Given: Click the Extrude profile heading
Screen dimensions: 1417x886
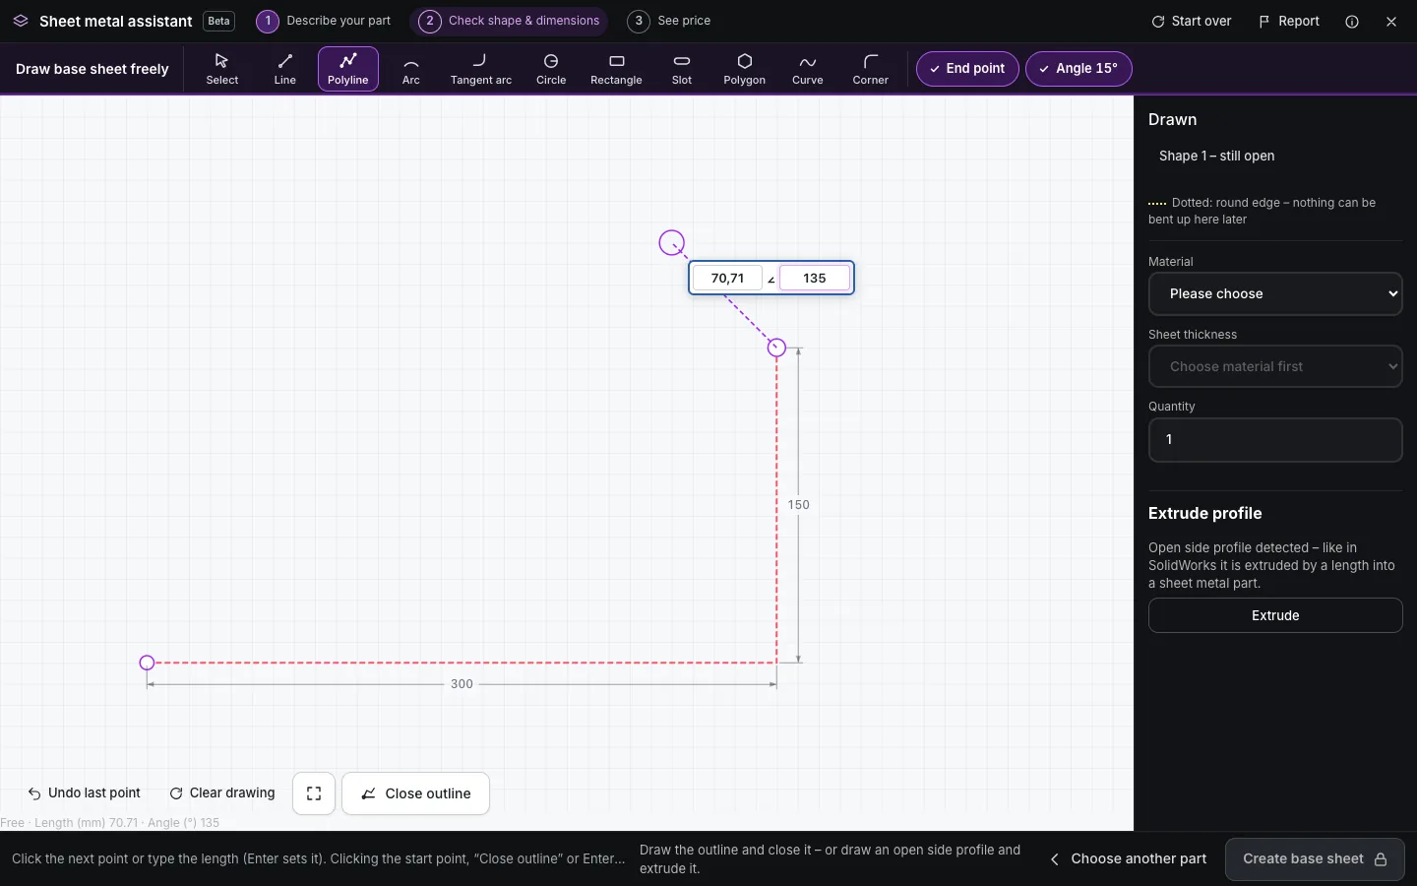Looking at the screenshot, I should (1205, 514).
